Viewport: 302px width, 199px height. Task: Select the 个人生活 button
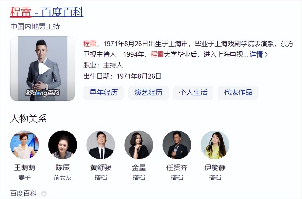[193, 93]
